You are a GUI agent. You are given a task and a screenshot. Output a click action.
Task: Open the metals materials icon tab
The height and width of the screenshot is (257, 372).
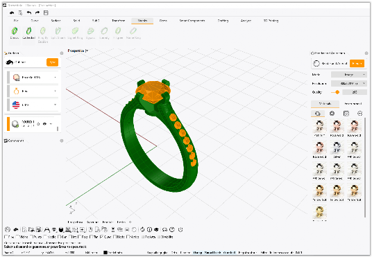(318, 114)
